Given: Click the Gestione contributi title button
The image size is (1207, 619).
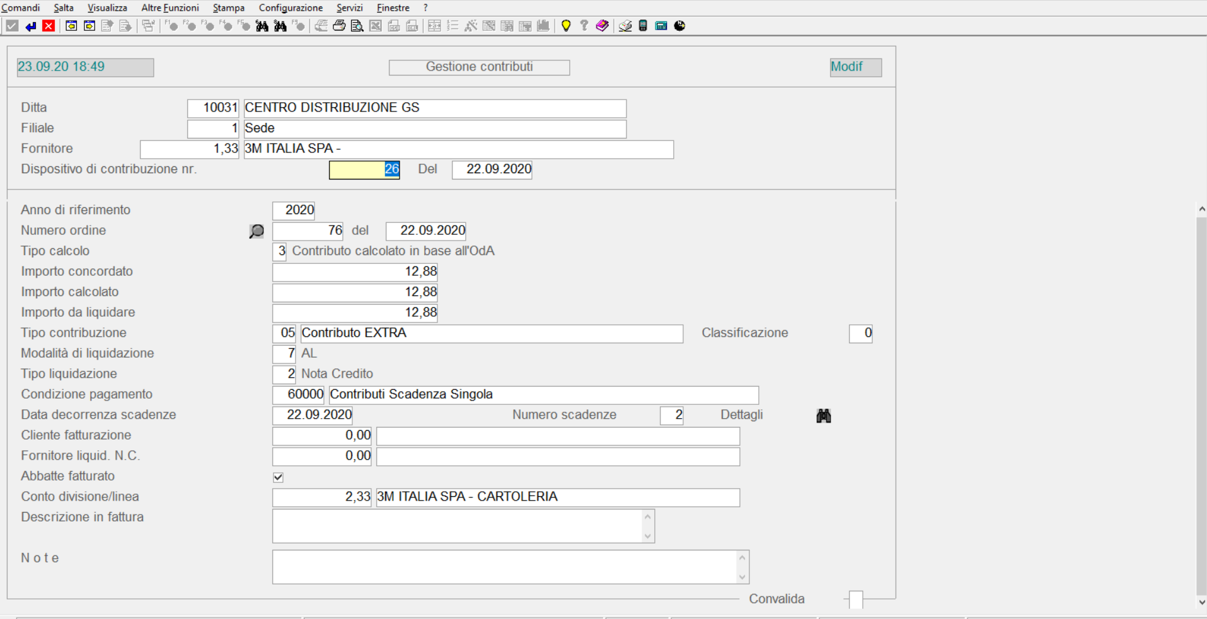Looking at the screenshot, I should click(479, 67).
